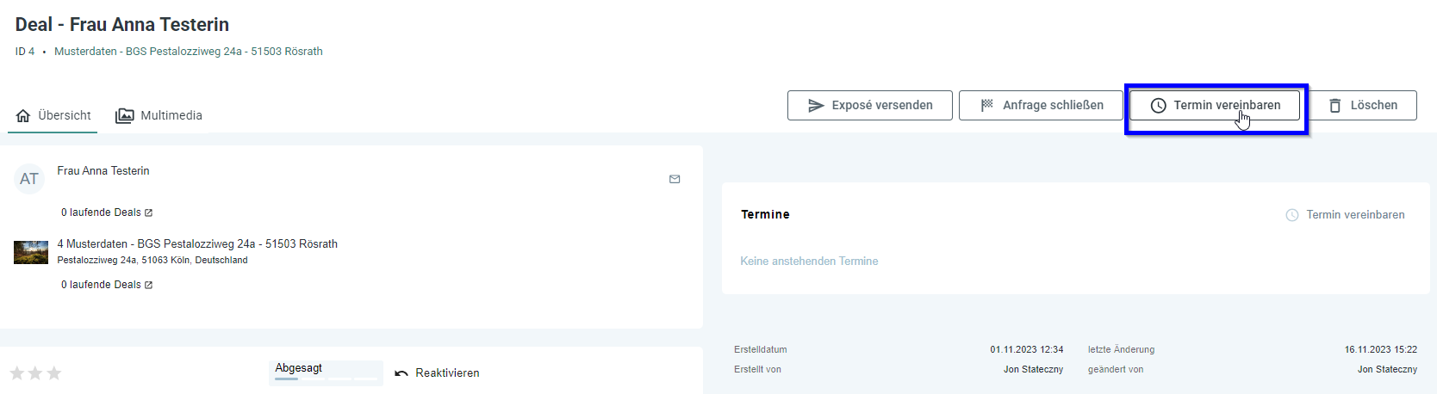Click the Exposé versenden button
Image resolution: width=1437 pixels, height=394 pixels.
click(870, 105)
